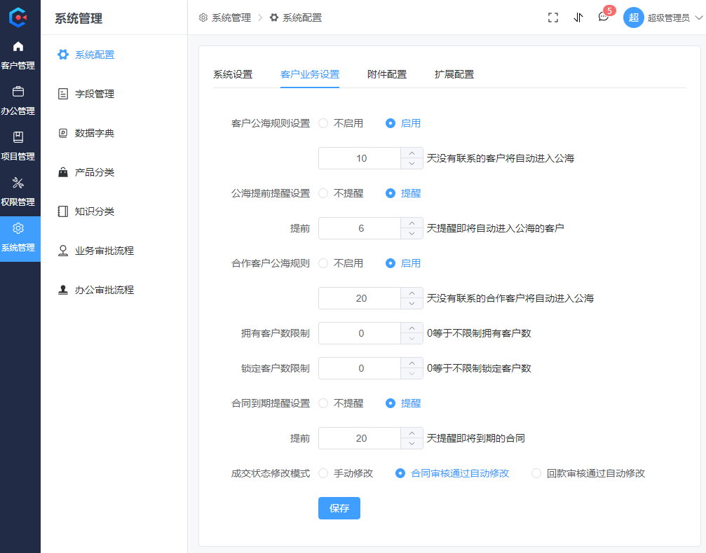Increase the 10 days stepper value
Image resolution: width=706 pixels, height=553 pixels.
(412, 153)
